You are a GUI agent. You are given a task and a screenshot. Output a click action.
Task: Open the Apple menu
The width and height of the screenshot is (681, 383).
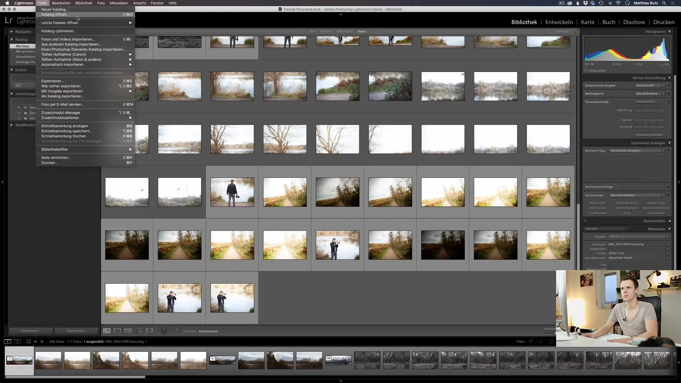point(7,3)
